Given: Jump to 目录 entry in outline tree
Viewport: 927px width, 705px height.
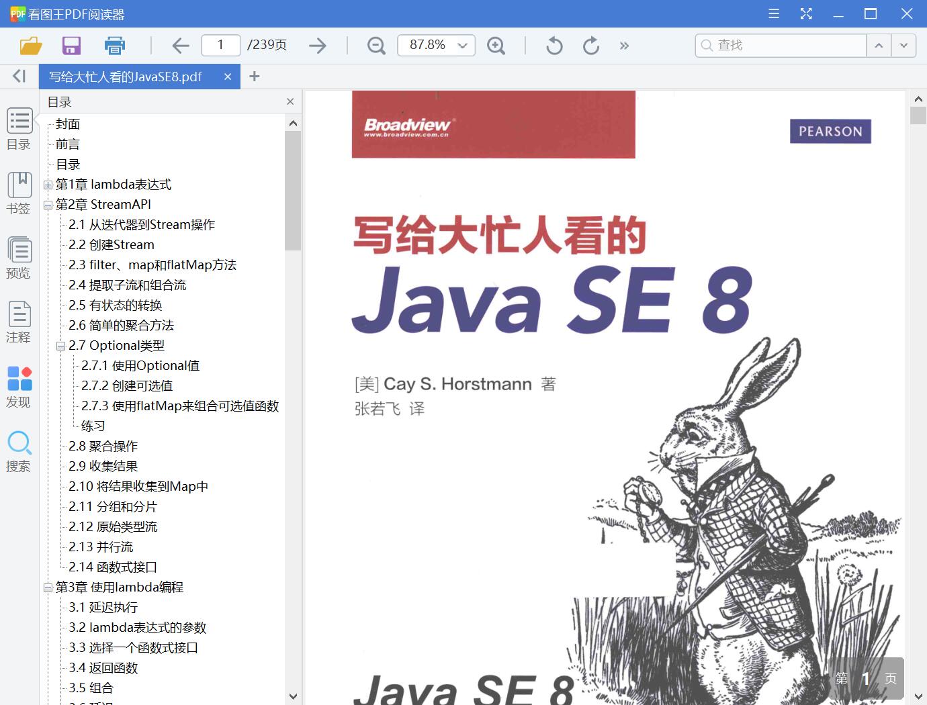Looking at the screenshot, I should [x=68, y=164].
